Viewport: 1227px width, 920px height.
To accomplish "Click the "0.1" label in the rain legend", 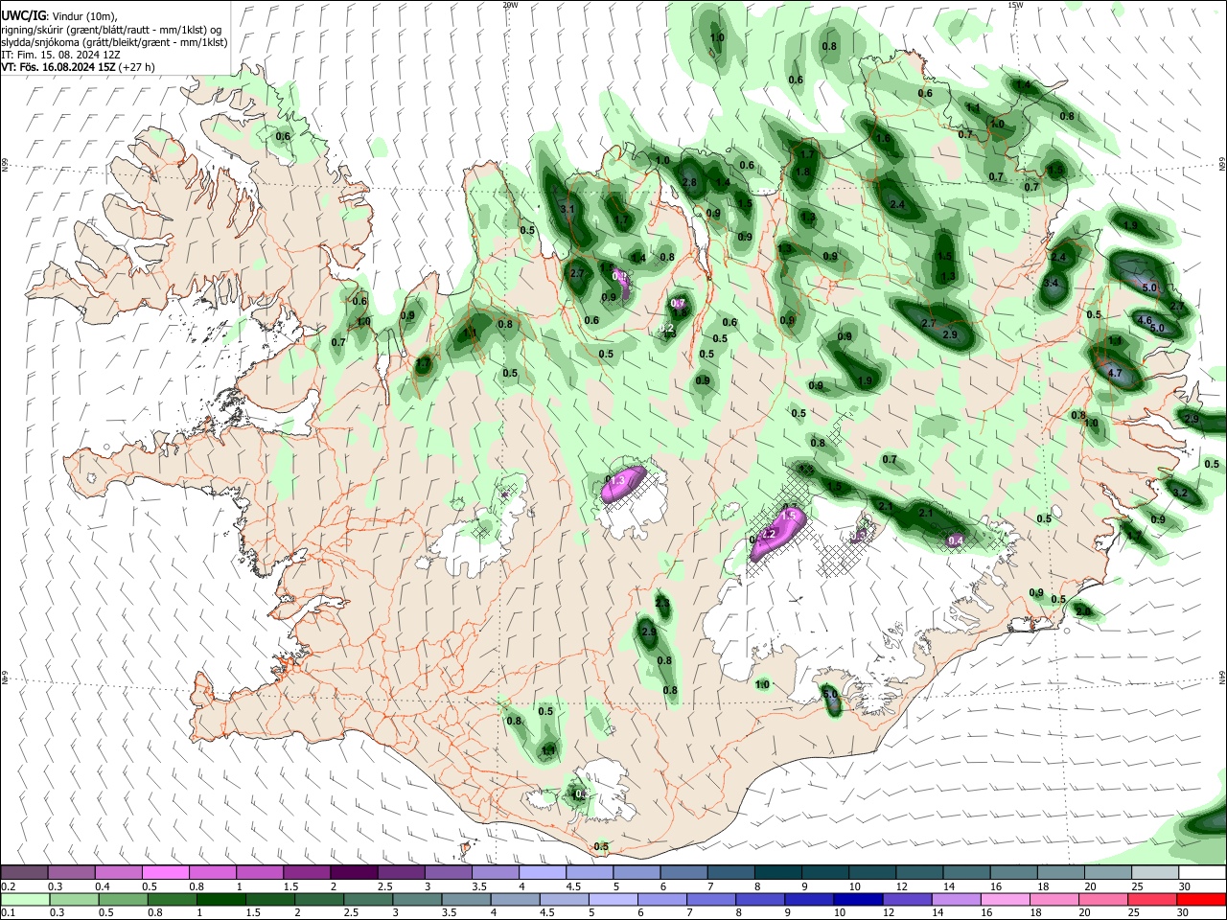I will pos(9,913).
